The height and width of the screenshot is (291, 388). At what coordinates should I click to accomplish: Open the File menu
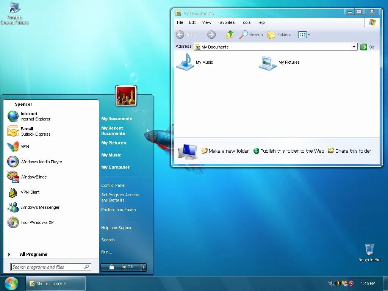point(180,22)
